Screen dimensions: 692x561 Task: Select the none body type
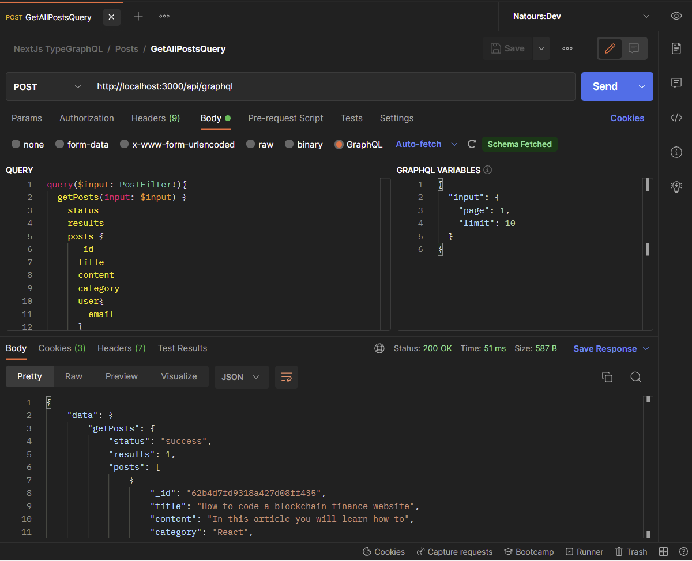[28, 144]
